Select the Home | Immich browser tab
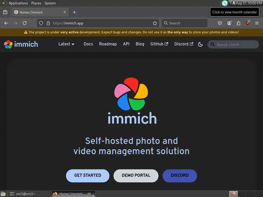This screenshot has width=263, height=197. coord(40,12)
